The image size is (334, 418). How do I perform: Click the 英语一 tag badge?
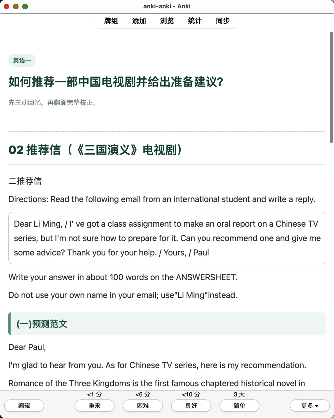point(22,60)
